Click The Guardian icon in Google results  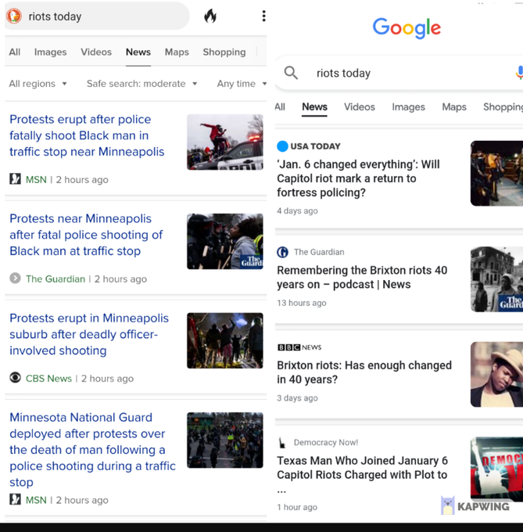point(283,252)
